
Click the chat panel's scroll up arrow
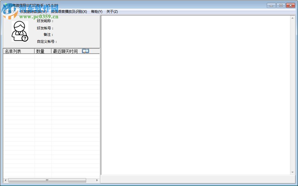click(292, 18)
